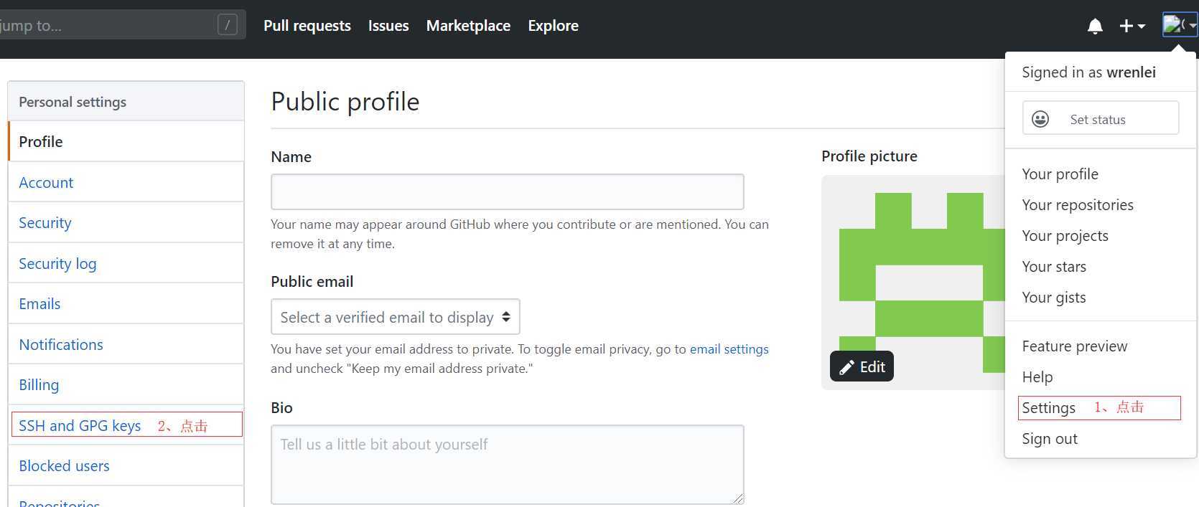
Task: Open the plus create-new menu
Action: pyautogui.click(x=1132, y=26)
